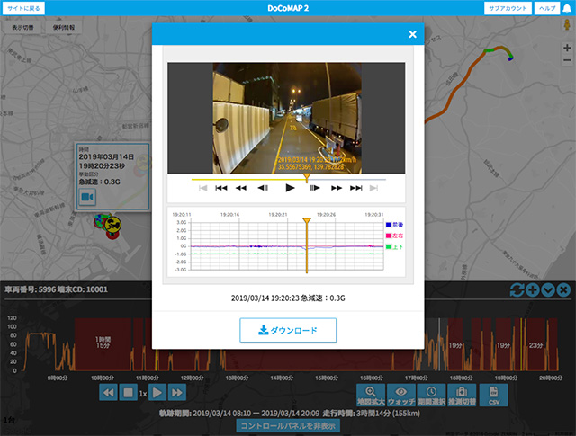Click the ダウンロード download button
Screen dimensions: 576x436
[x=288, y=331]
